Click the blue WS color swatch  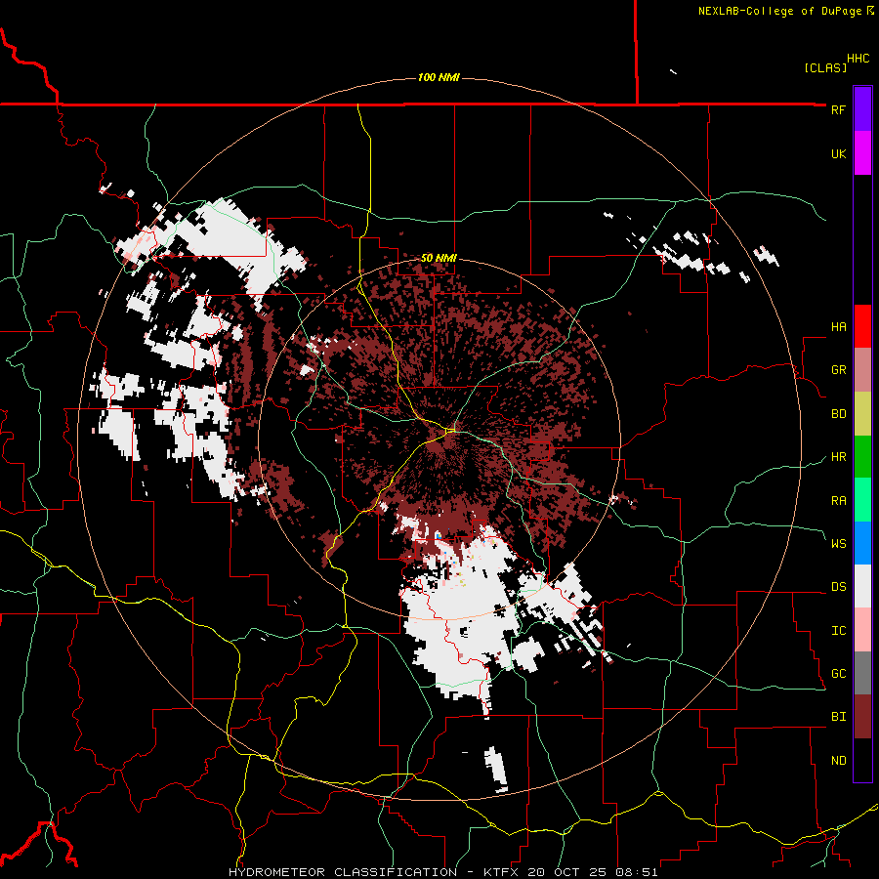862,543
